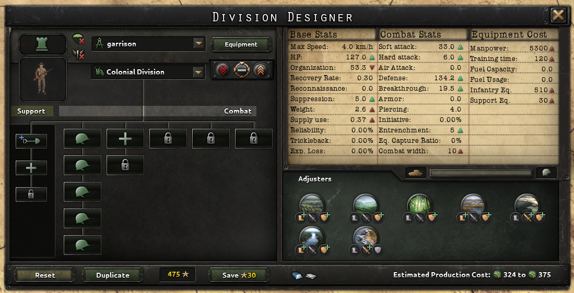The image size is (574, 293).
Task: Toggle the special forces restriction icon
Action: point(78,54)
